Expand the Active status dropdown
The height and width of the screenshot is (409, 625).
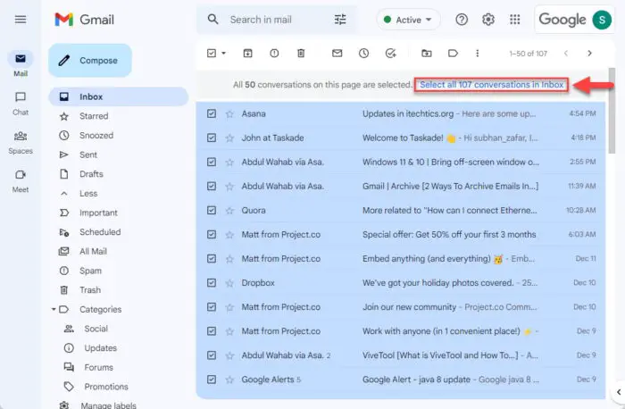coord(410,20)
